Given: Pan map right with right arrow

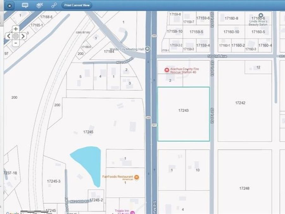Looking at the screenshot, I should (23, 36).
